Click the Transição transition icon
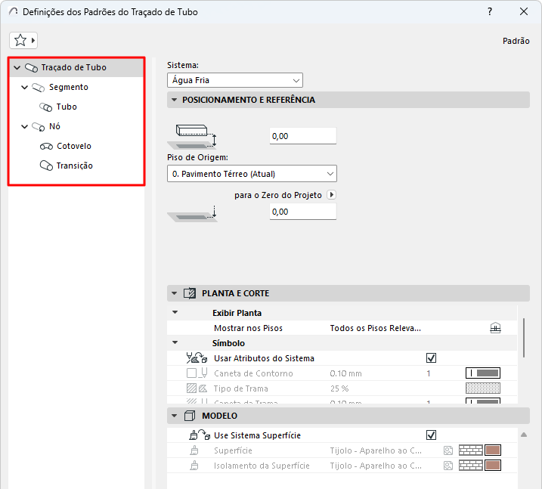The width and height of the screenshot is (542, 489). pos(46,166)
